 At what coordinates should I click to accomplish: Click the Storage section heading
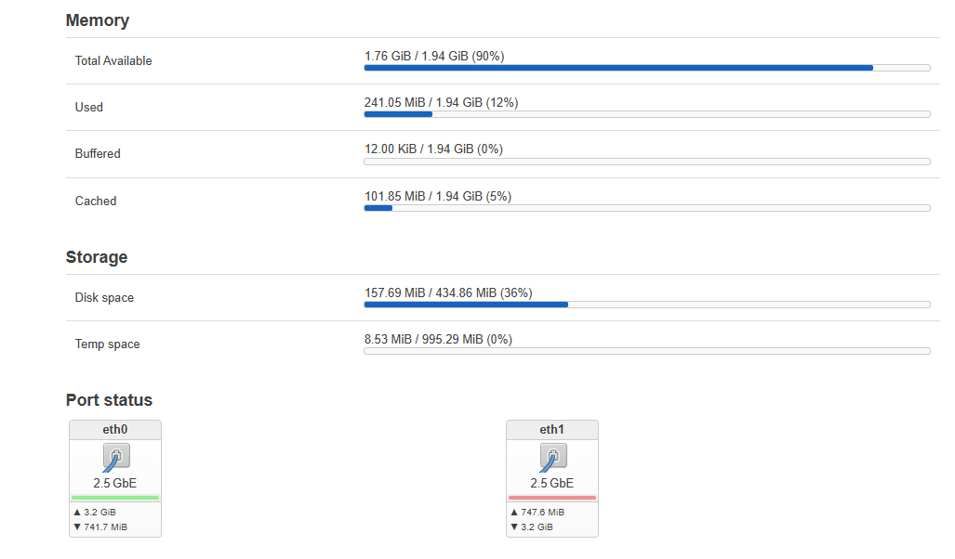pyautogui.click(x=97, y=257)
